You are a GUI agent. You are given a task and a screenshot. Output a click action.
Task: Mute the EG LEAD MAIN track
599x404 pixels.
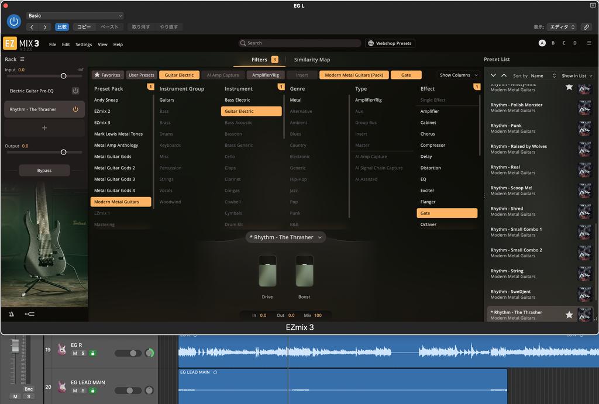pos(75,391)
